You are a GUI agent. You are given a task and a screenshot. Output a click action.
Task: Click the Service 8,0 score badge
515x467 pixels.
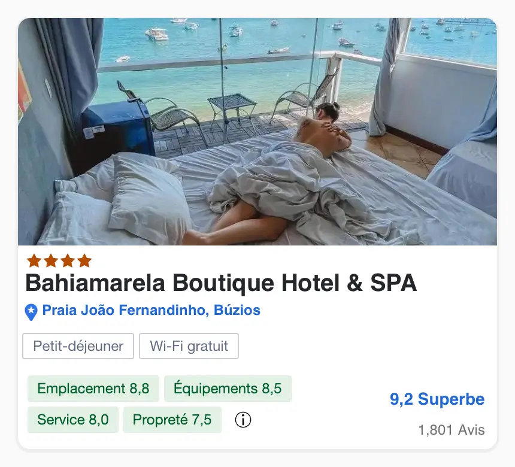73,420
